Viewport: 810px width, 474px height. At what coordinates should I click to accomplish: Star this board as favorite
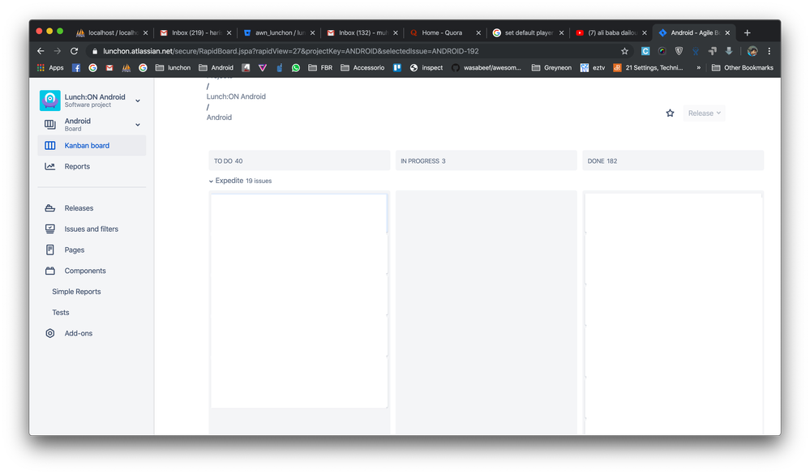[x=670, y=113]
